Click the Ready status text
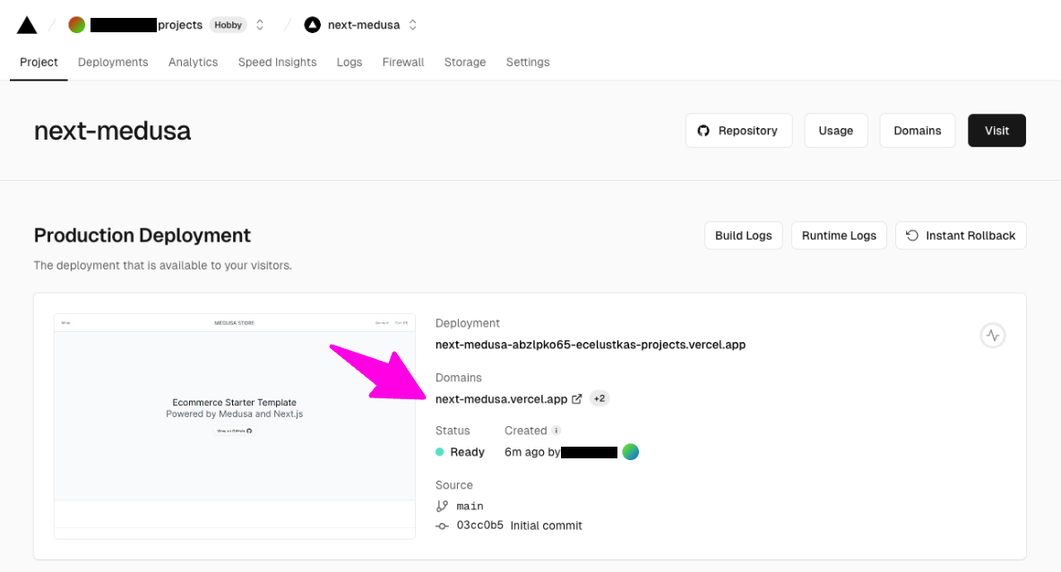The image size is (1061, 572). pyautogui.click(x=468, y=452)
